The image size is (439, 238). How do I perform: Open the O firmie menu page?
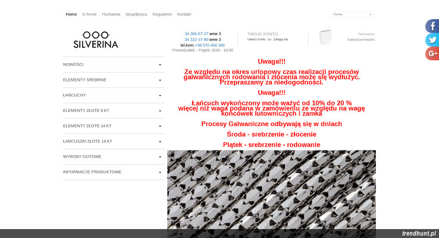pos(89,14)
